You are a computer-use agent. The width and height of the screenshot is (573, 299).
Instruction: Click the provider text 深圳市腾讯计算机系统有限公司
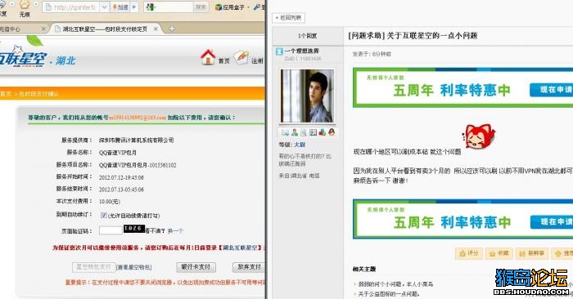point(137,140)
